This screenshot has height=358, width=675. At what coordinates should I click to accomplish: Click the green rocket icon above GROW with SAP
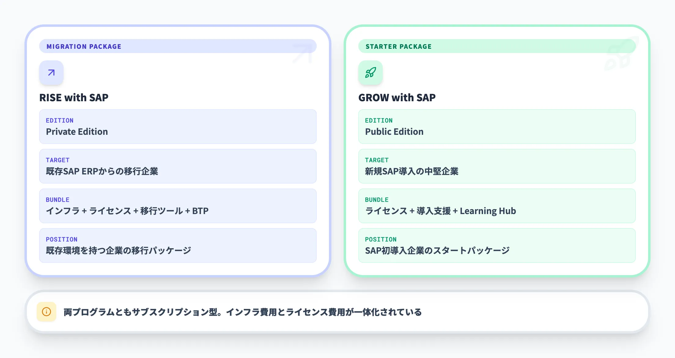pos(370,73)
